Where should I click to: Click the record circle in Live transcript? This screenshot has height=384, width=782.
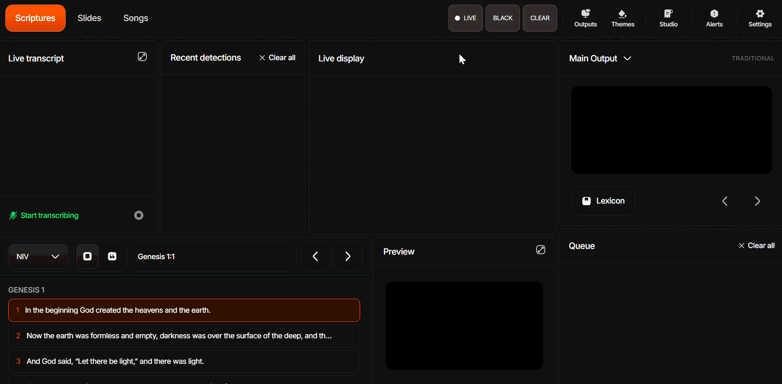(139, 215)
